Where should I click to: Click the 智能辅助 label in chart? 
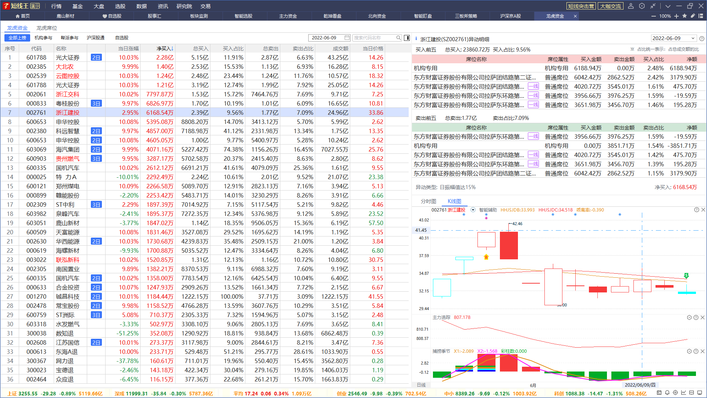tap(488, 210)
